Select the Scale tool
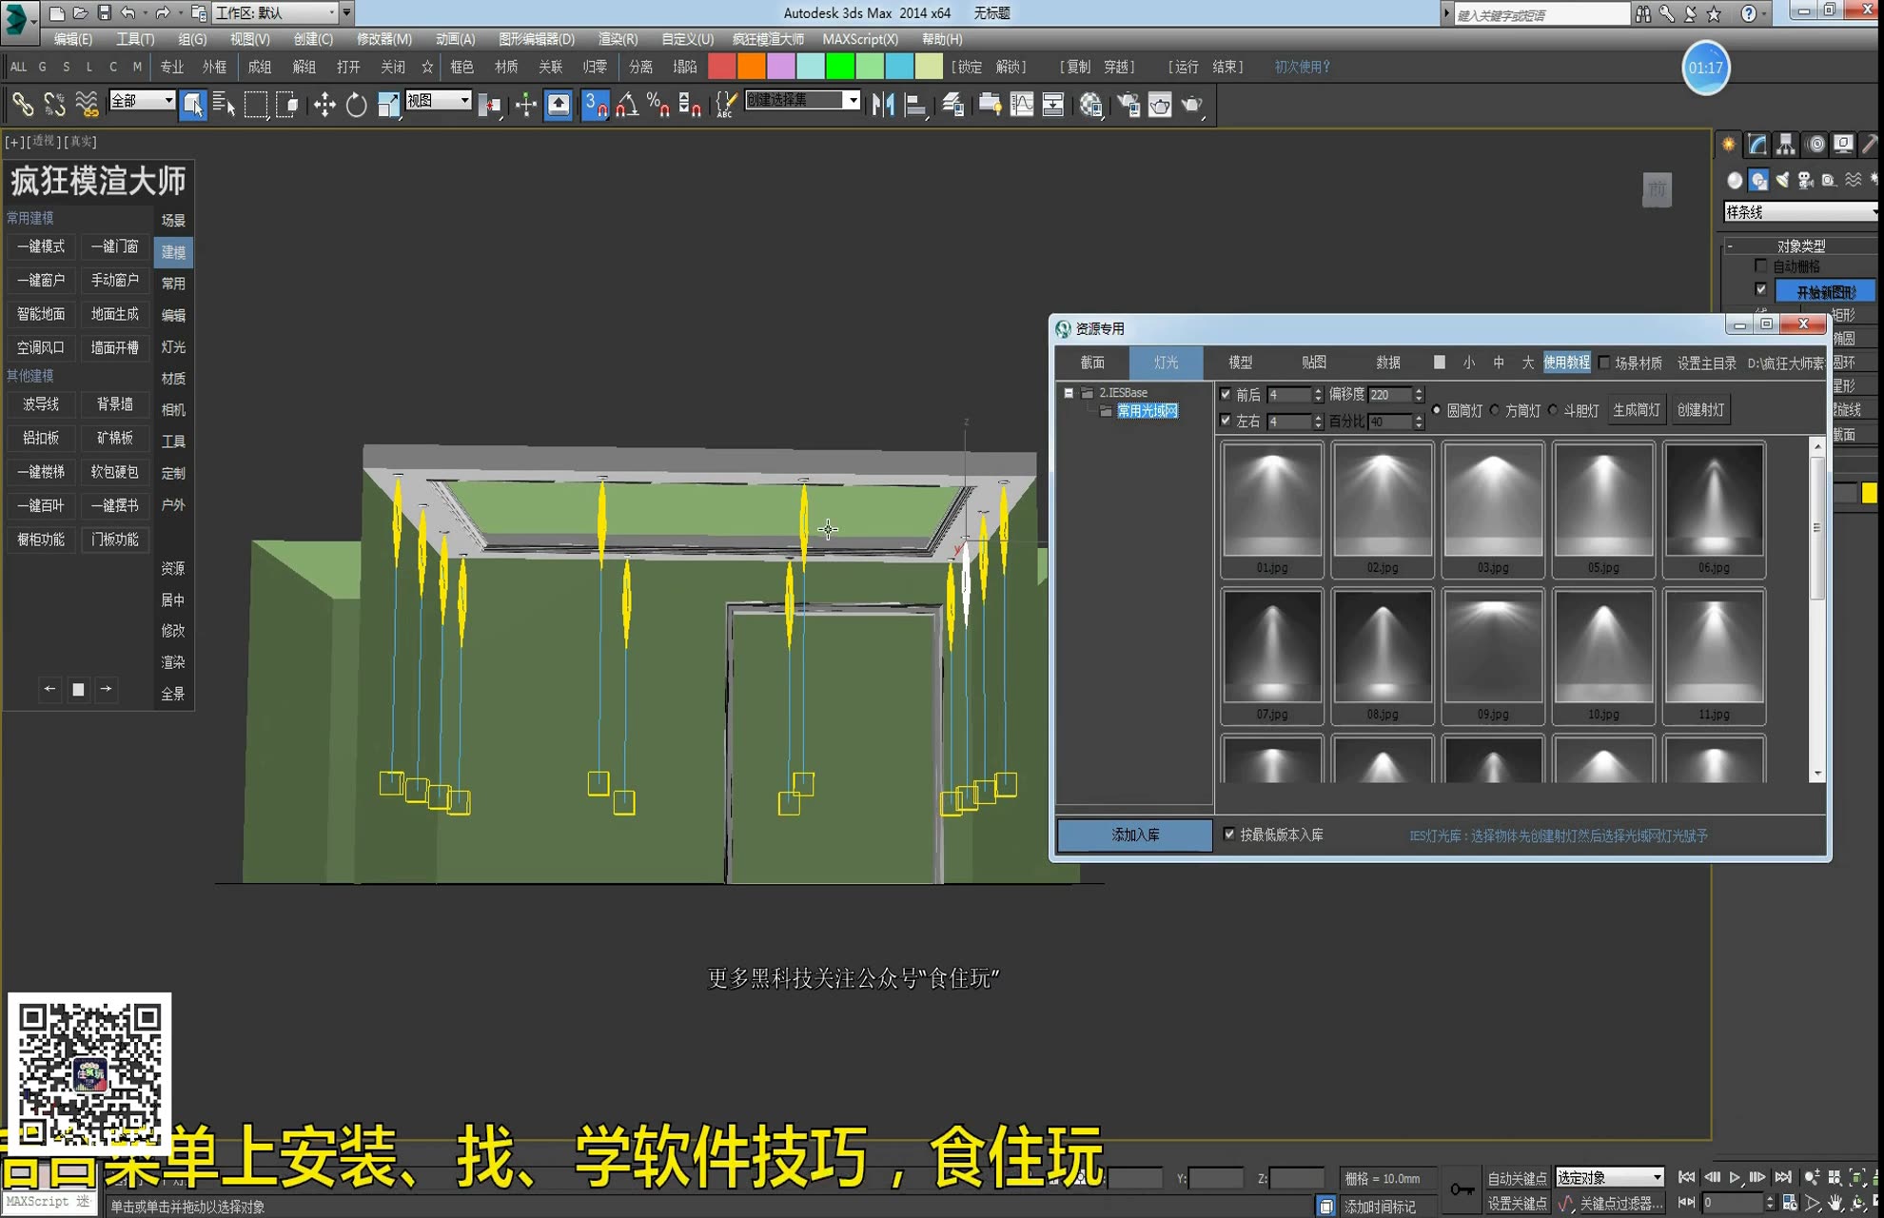This screenshot has height=1218, width=1884. [x=388, y=104]
